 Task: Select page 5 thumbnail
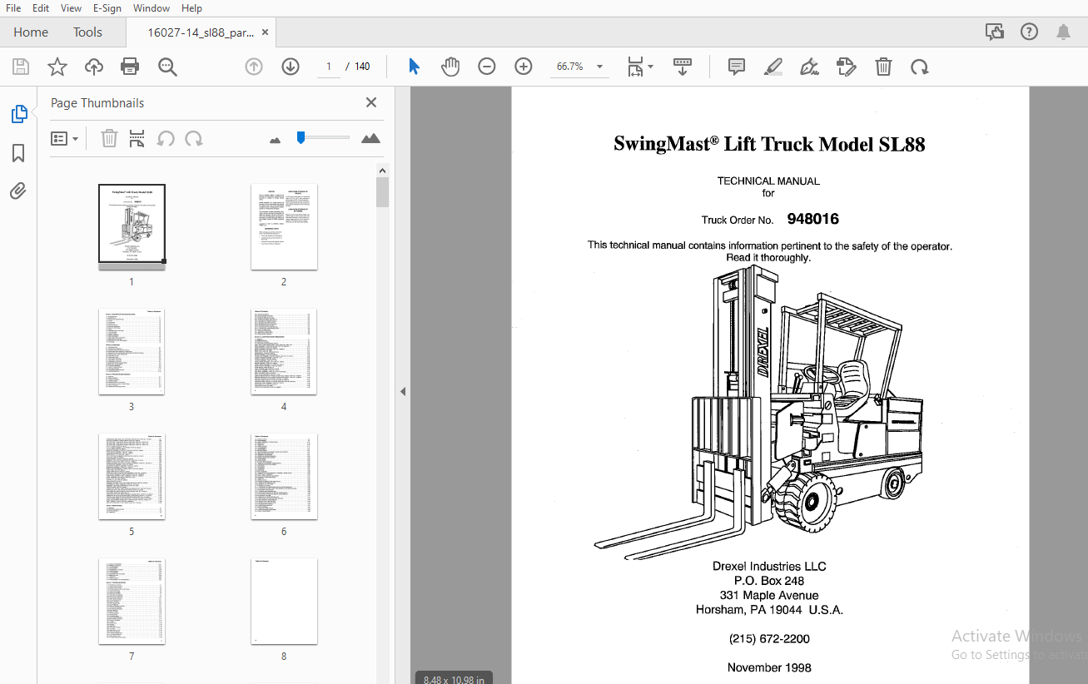tap(132, 477)
